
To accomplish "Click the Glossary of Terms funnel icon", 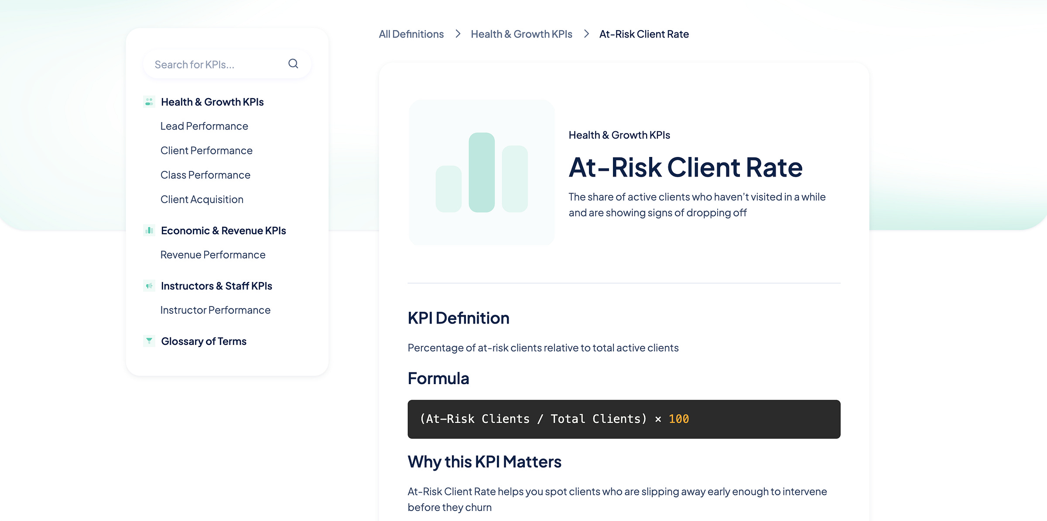I will (149, 341).
